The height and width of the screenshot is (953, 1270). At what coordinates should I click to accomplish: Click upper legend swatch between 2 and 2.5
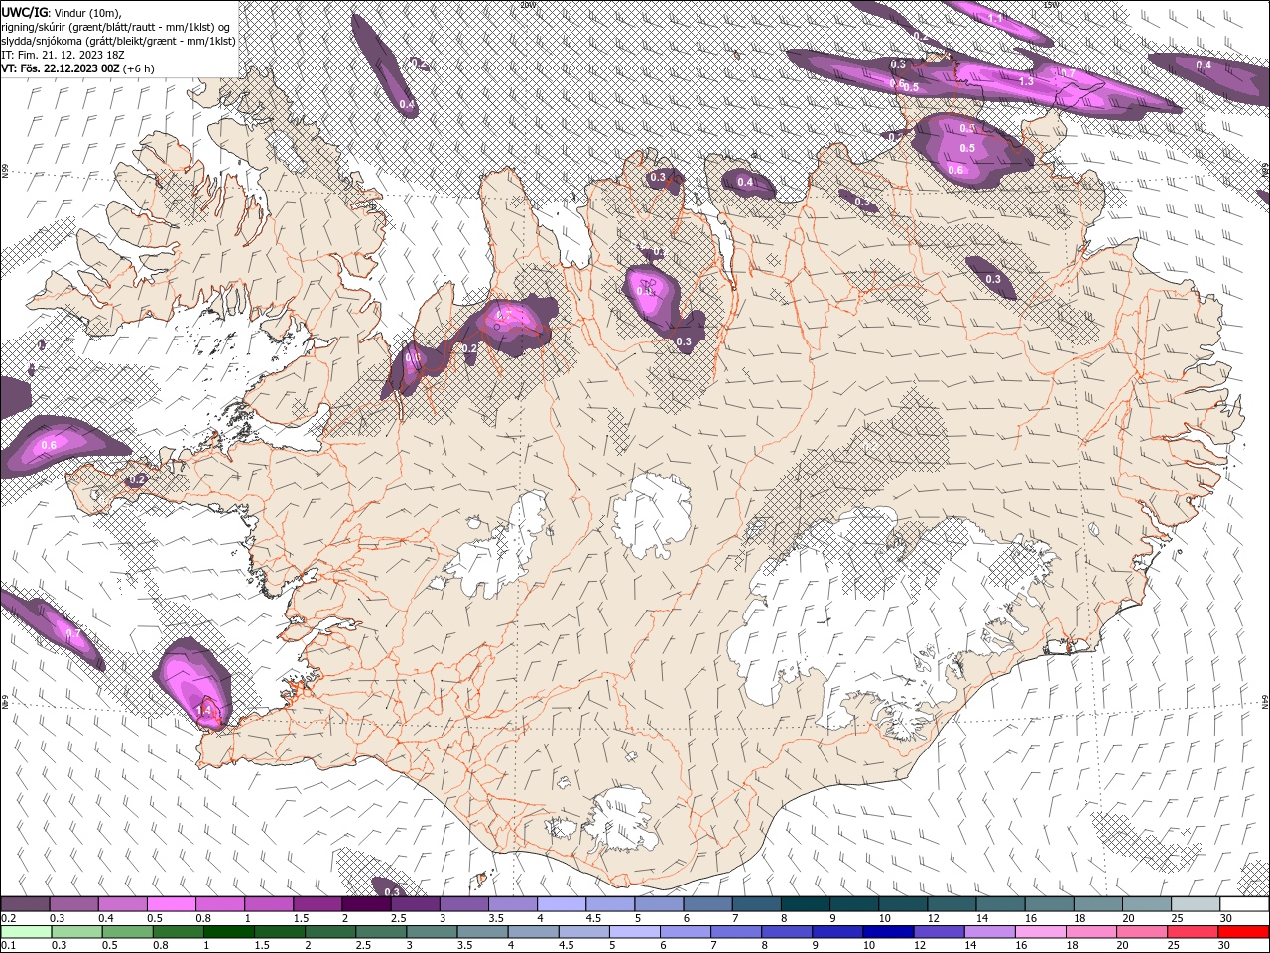pos(366,904)
